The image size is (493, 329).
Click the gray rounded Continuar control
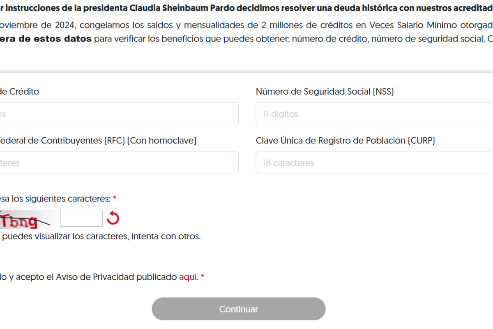coord(239,309)
